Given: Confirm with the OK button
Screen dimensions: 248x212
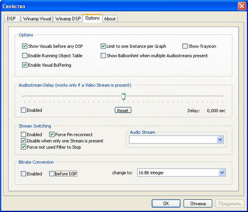Looking at the screenshot, I should (166, 204).
